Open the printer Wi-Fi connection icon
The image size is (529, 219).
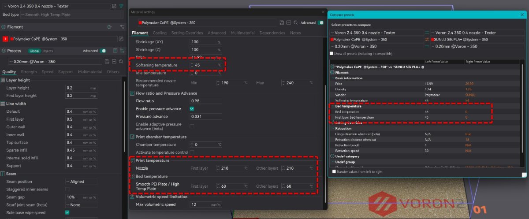122,6
